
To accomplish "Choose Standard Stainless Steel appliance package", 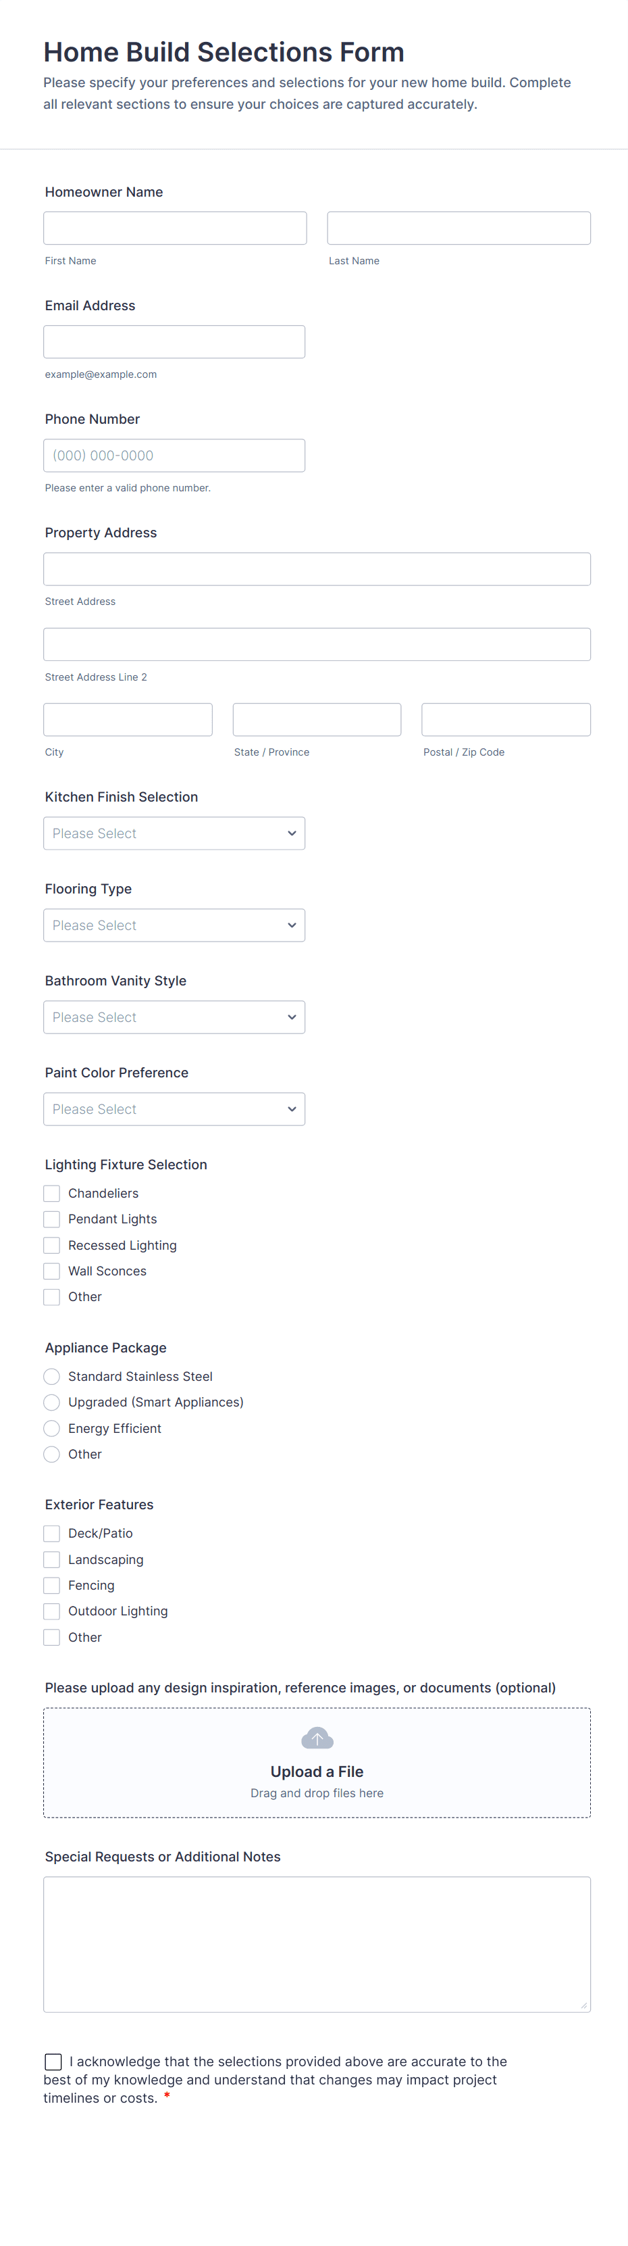I will point(52,1376).
